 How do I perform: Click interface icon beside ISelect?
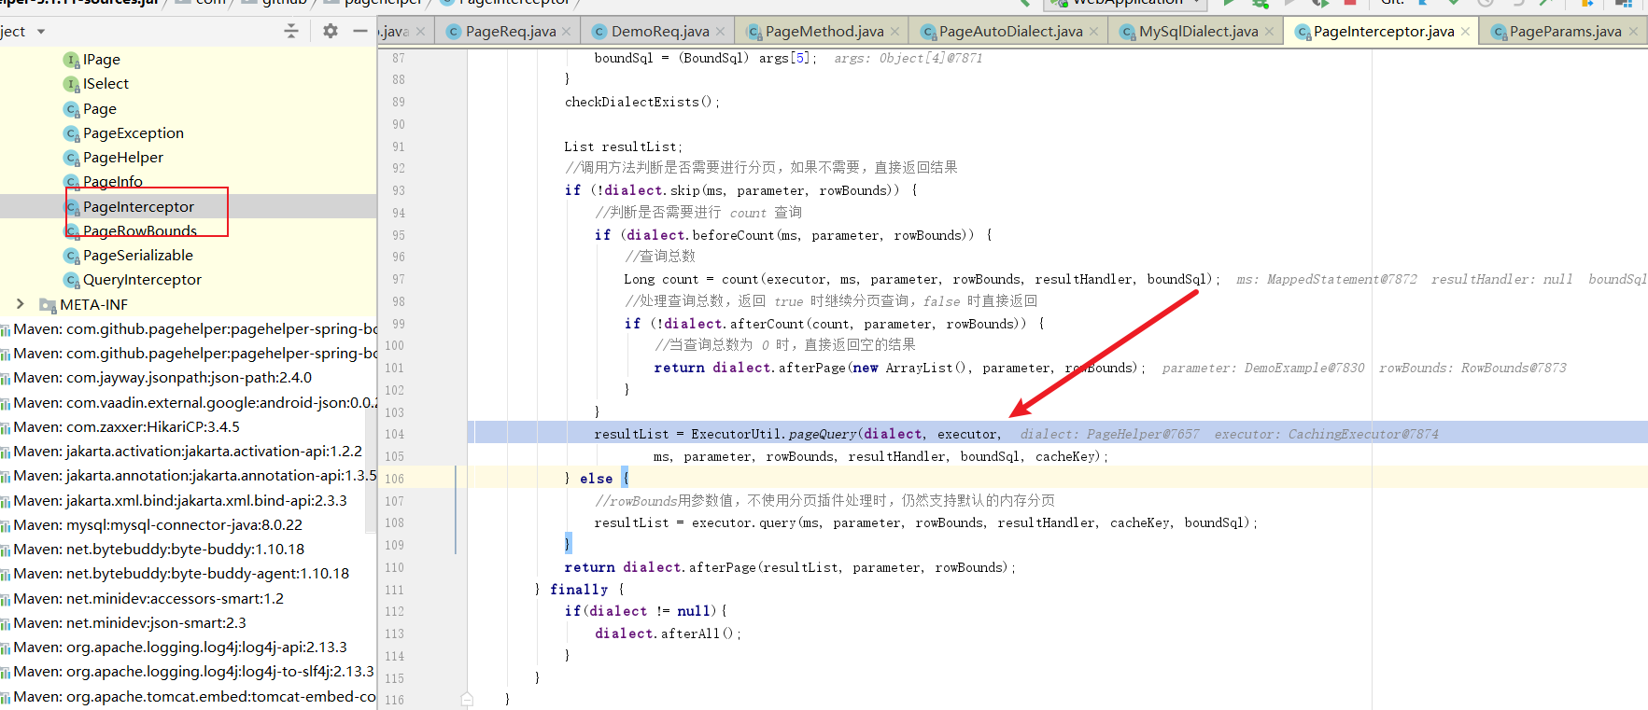(71, 84)
